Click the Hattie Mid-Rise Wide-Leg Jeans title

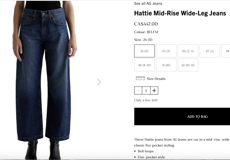[180, 13]
